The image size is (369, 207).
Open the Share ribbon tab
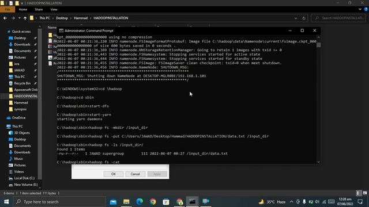click(x=39, y=9)
